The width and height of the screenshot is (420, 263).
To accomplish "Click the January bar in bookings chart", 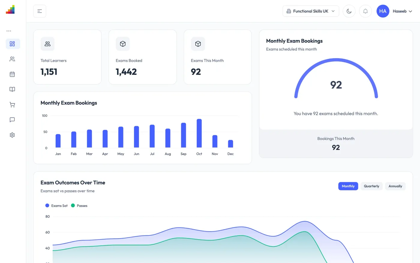I will [58, 141].
